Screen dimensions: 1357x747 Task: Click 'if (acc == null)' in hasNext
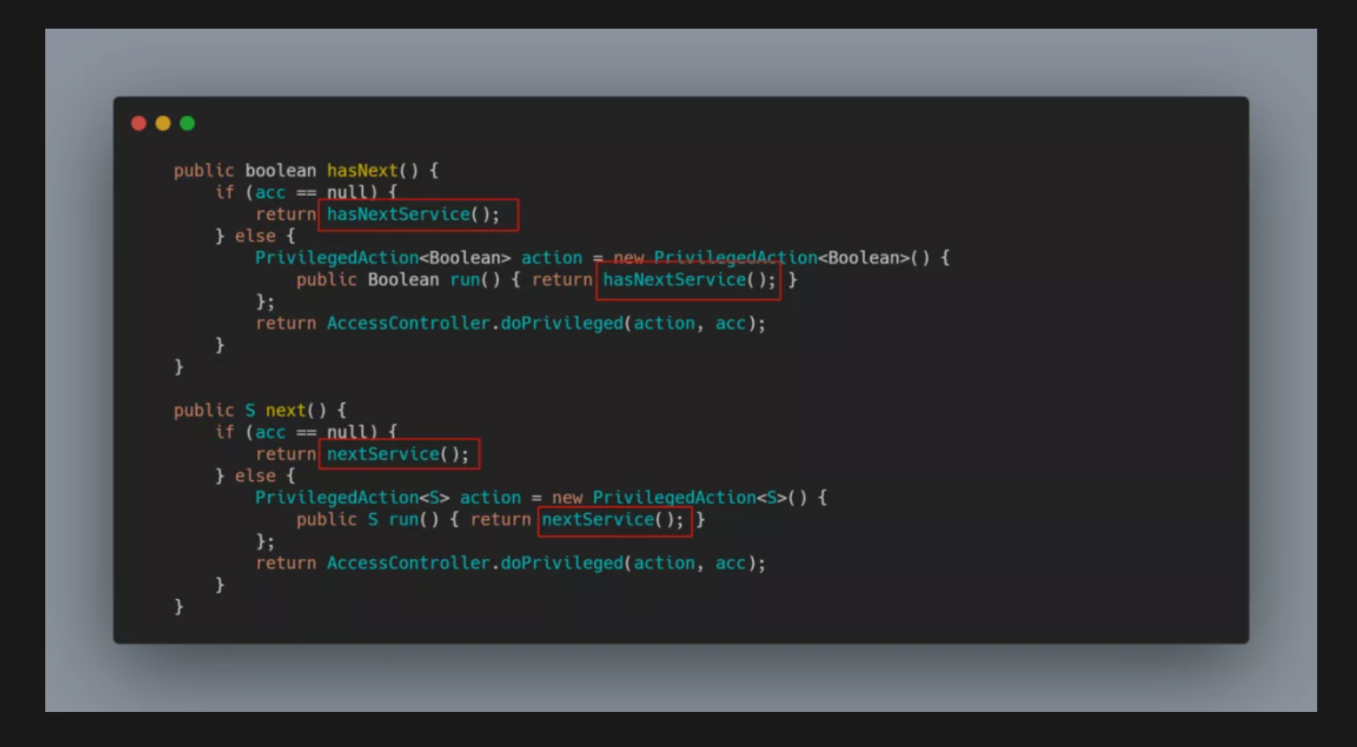point(296,192)
